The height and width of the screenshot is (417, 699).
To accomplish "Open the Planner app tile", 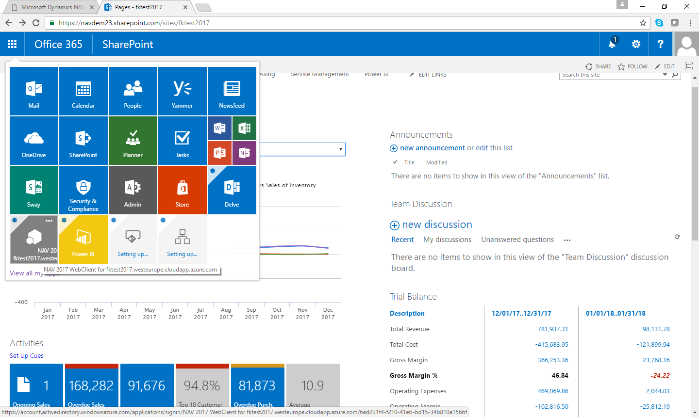I will (133, 141).
